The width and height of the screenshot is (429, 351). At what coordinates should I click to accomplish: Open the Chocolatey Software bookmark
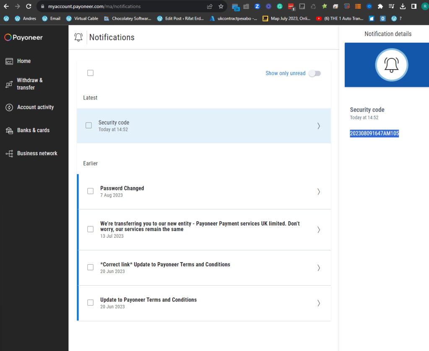click(x=128, y=18)
